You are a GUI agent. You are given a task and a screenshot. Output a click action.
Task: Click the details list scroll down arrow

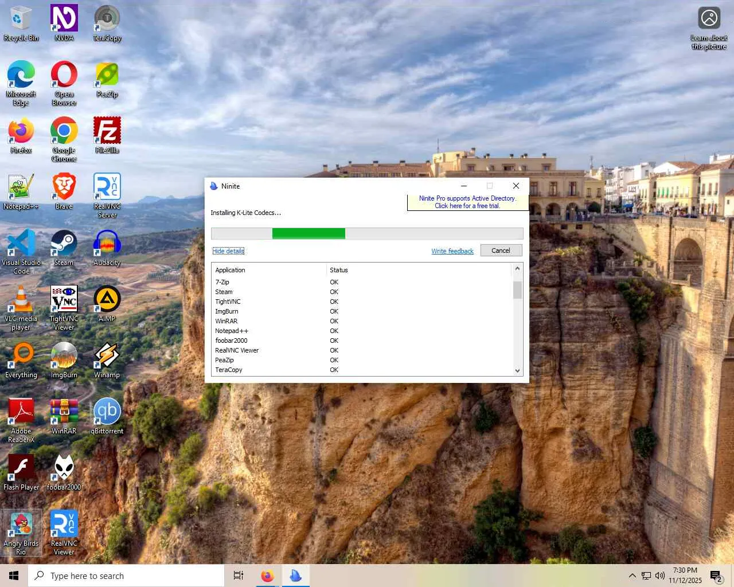pos(517,370)
